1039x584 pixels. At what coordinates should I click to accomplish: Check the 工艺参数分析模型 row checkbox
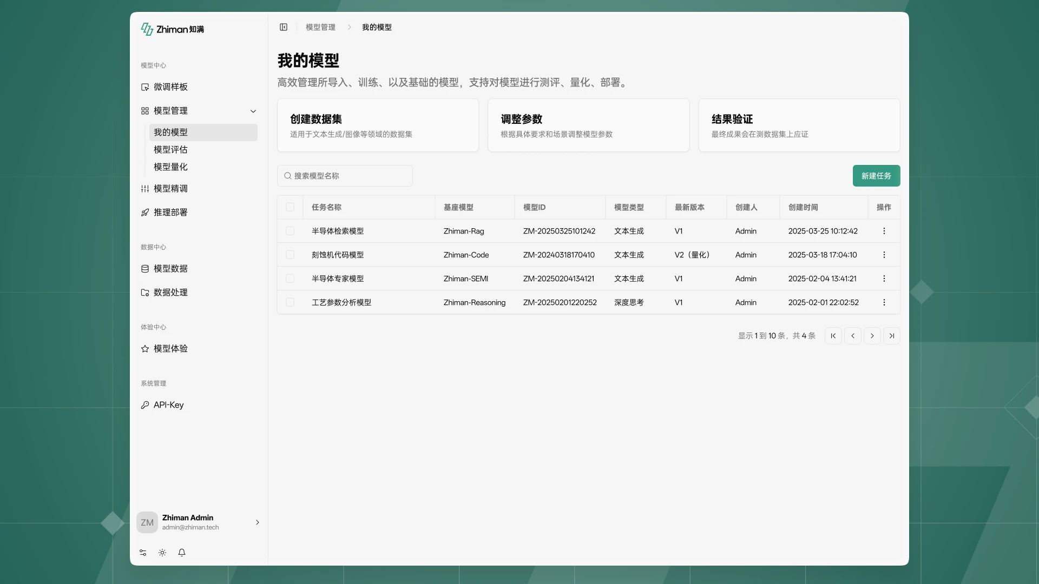(290, 302)
